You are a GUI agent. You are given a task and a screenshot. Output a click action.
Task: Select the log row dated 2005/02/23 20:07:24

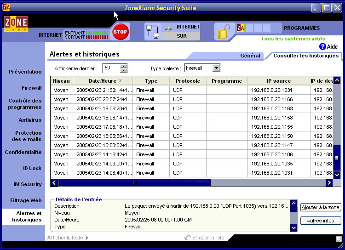click(192, 99)
